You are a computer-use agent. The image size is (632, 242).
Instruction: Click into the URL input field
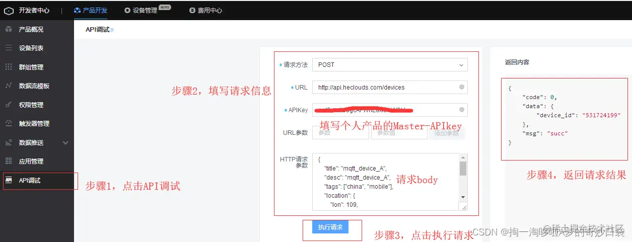[x=390, y=87]
